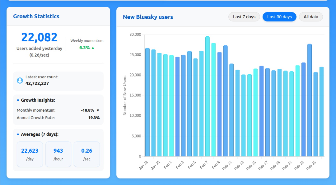Click the New Bluesky users chart title
This screenshot has width=336, height=185.
[148, 17]
